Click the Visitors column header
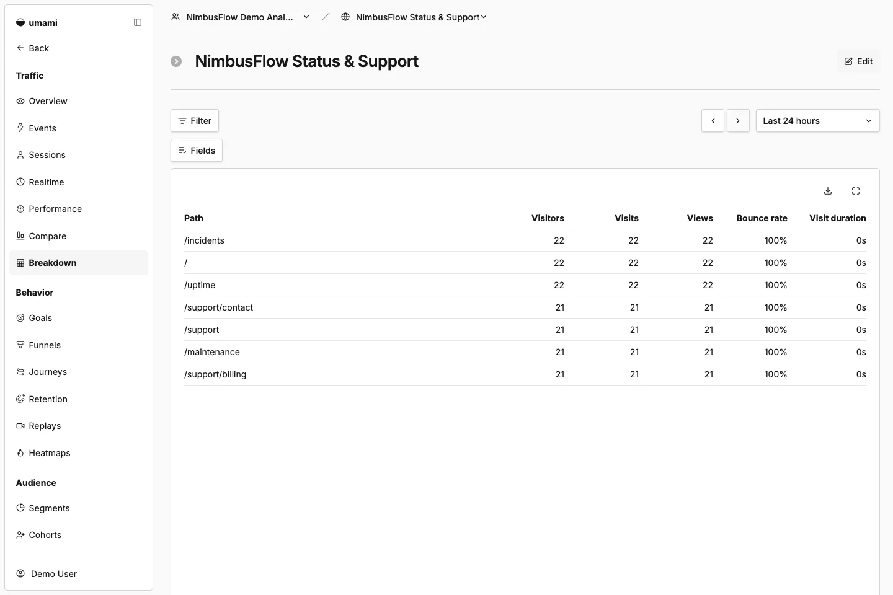 548,218
